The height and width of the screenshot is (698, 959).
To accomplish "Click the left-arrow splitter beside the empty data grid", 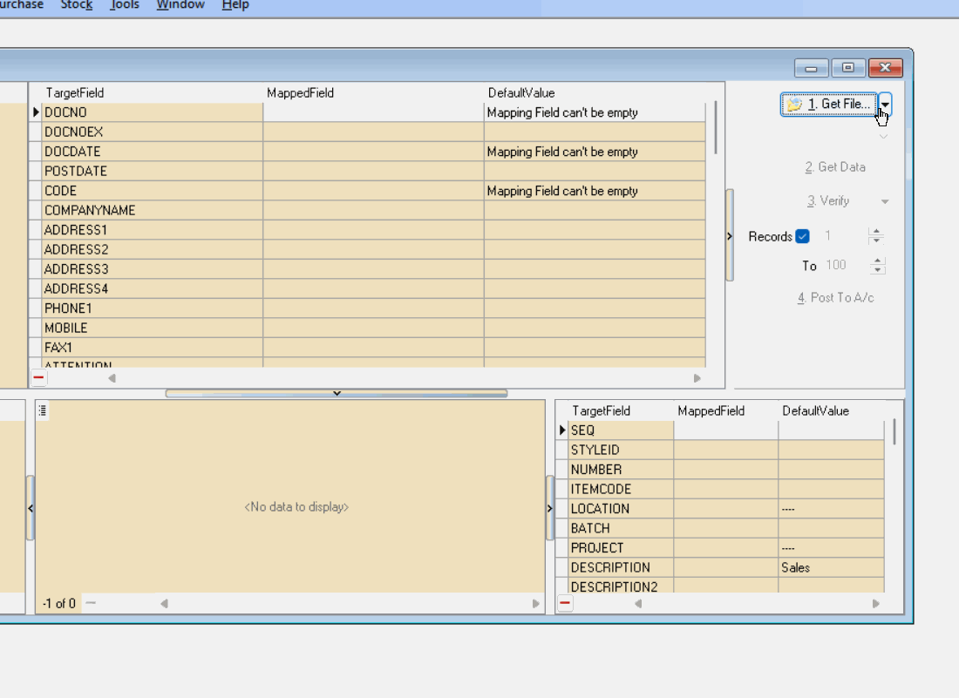I will (x=30, y=507).
